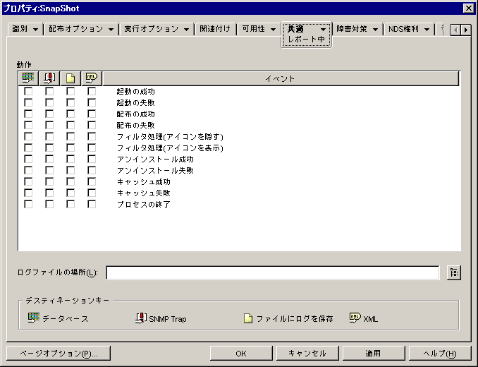Select the 起動の成功 event text
This screenshot has height=367, width=478.
click(x=135, y=91)
